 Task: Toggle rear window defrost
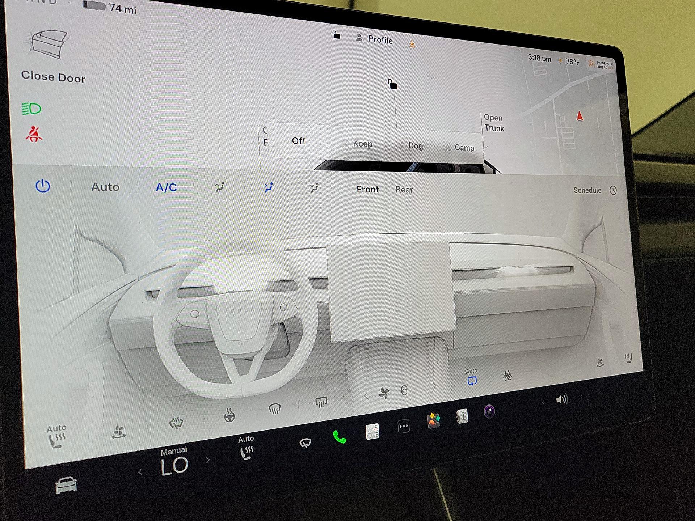coord(321,402)
